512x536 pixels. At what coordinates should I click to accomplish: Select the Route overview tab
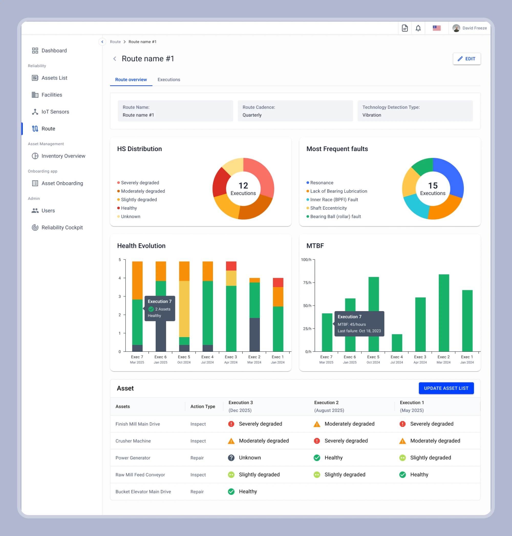pyautogui.click(x=131, y=79)
